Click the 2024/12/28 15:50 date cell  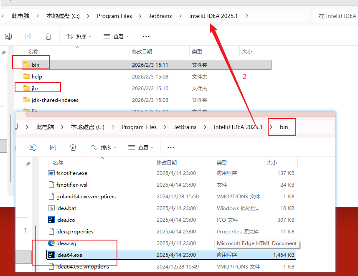pyautogui.click(x=178, y=196)
